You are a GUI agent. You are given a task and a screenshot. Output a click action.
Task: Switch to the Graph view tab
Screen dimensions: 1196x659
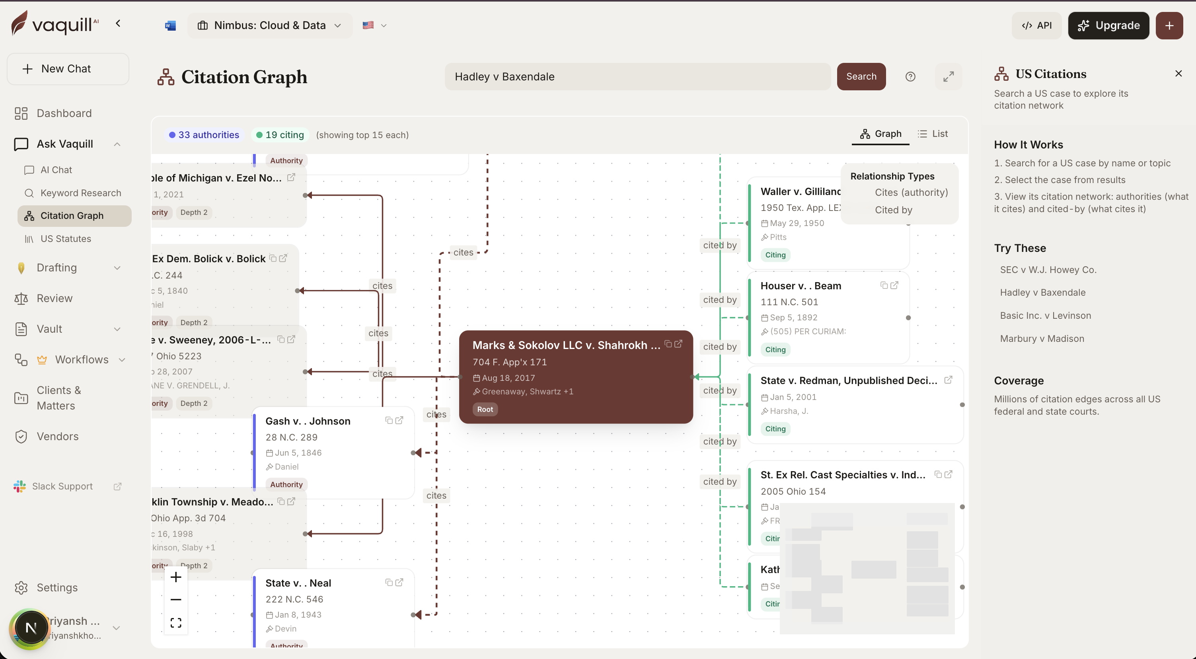click(x=880, y=134)
